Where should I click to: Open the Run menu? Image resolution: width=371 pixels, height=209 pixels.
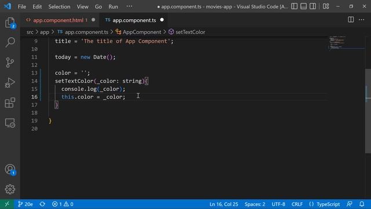click(113, 6)
